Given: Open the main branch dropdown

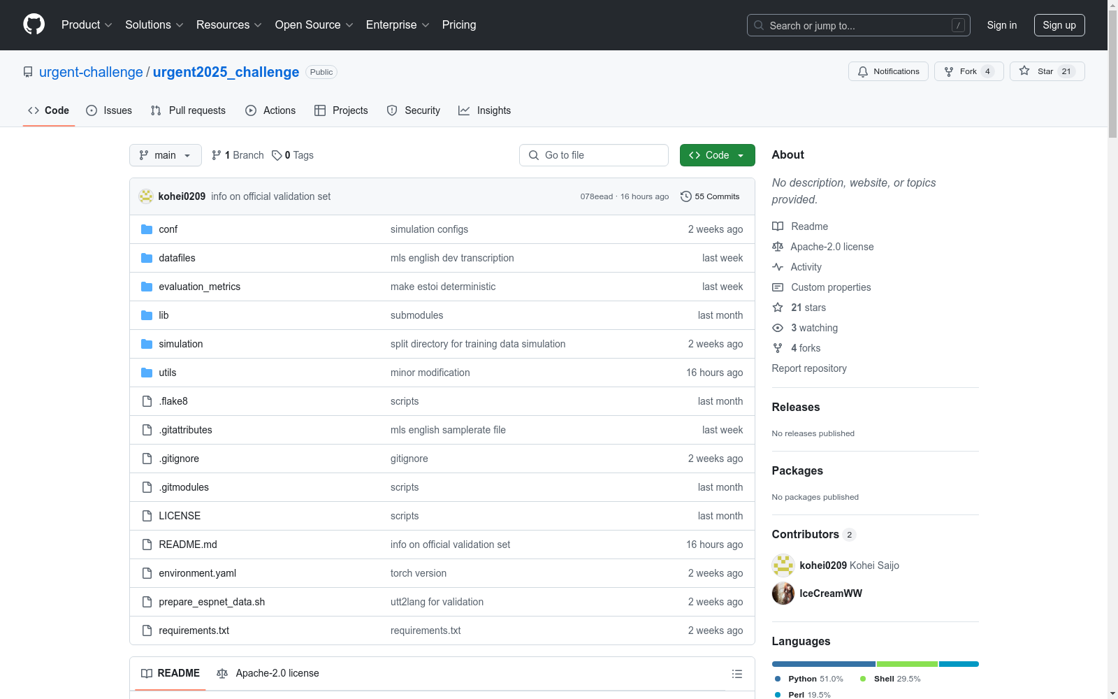Looking at the screenshot, I should click(166, 155).
